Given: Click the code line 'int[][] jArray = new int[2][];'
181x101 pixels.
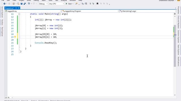Looking at the screenshot, I should 53,20.
